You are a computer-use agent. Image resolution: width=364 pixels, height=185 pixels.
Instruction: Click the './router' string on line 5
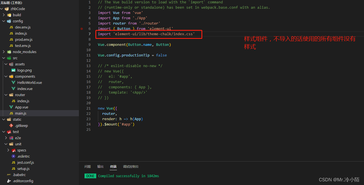click(150, 23)
